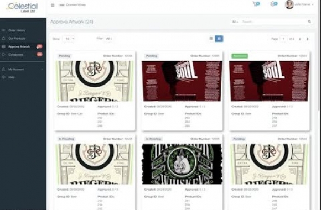Open the Filter All dropdown

(109, 39)
